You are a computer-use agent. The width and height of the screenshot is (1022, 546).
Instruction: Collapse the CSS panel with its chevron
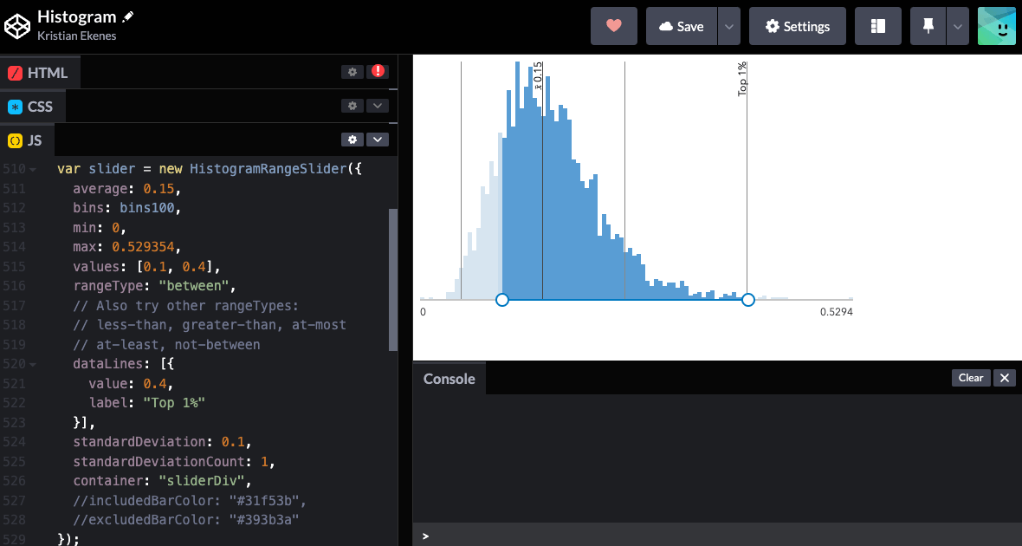click(378, 105)
